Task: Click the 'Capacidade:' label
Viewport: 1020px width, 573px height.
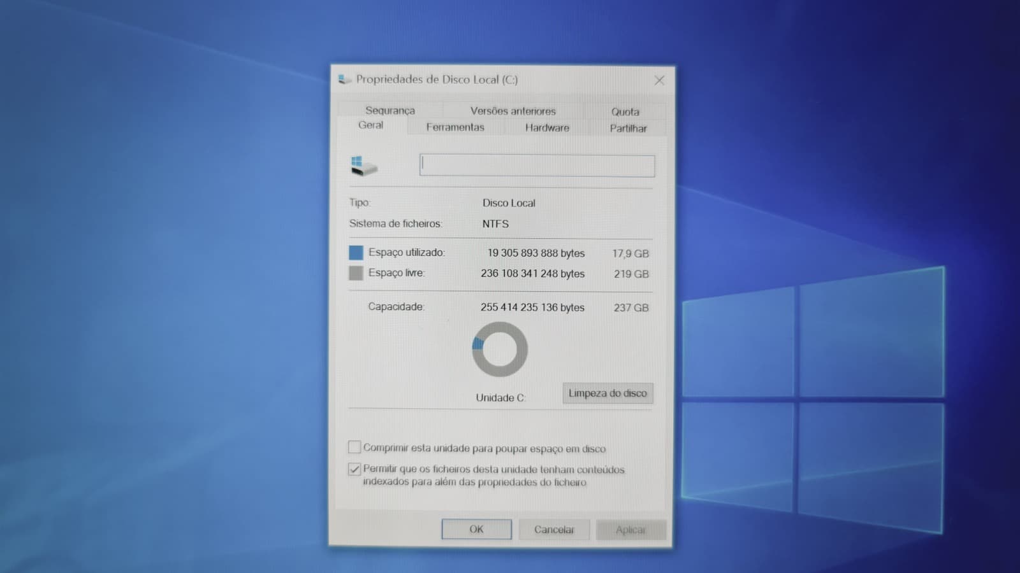Action: click(396, 306)
